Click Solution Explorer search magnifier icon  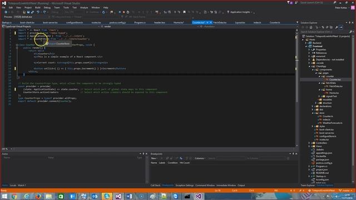[x=350, y=32]
